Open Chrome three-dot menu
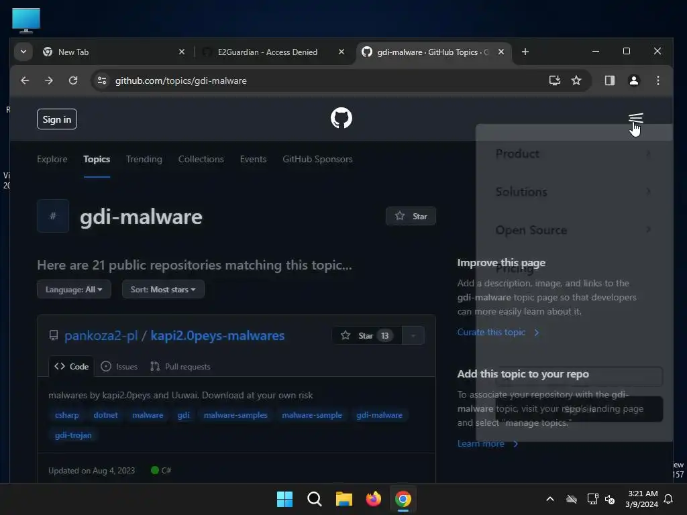 point(657,80)
